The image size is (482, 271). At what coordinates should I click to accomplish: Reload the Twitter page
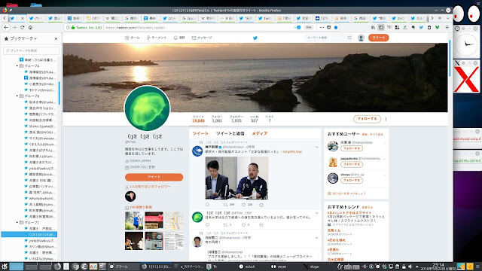click(x=22, y=27)
